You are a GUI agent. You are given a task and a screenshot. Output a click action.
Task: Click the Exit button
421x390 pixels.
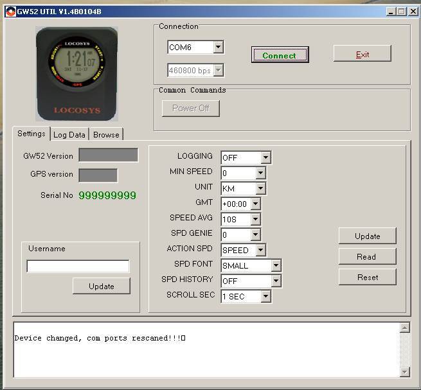tap(362, 54)
